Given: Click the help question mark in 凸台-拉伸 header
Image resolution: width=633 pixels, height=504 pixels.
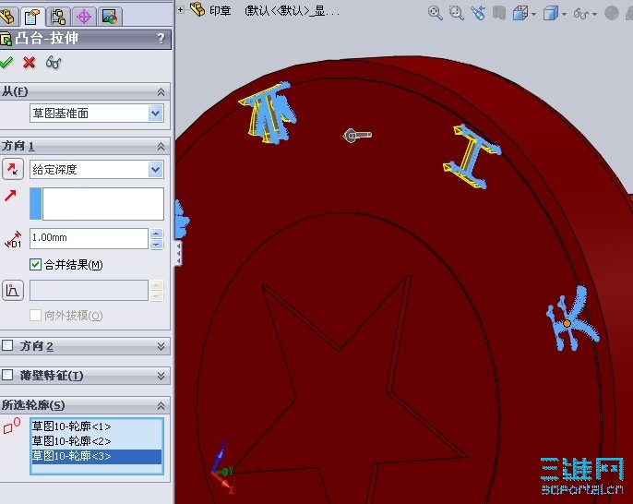Looking at the screenshot, I should (161, 39).
